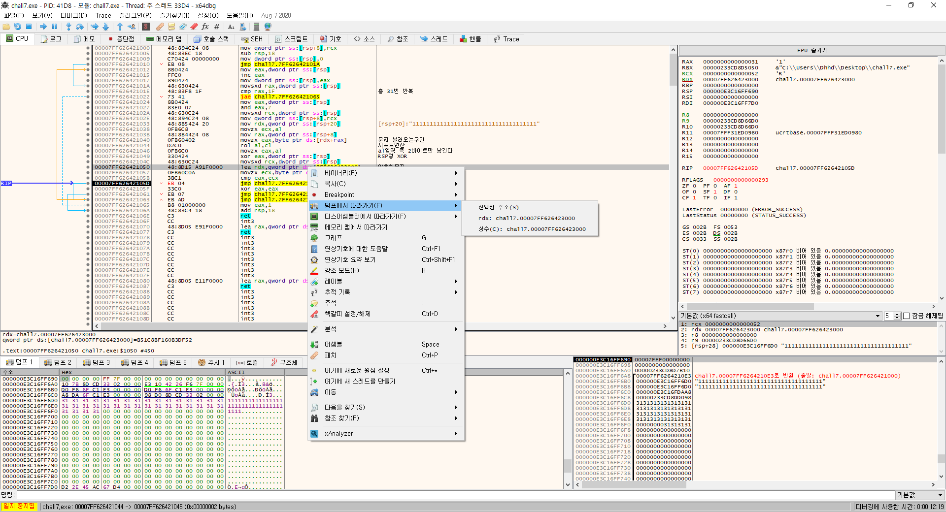The image size is (946, 512).
Task: Click the Comments speech-bubble toolbar icon
Action: pos(171,27)
